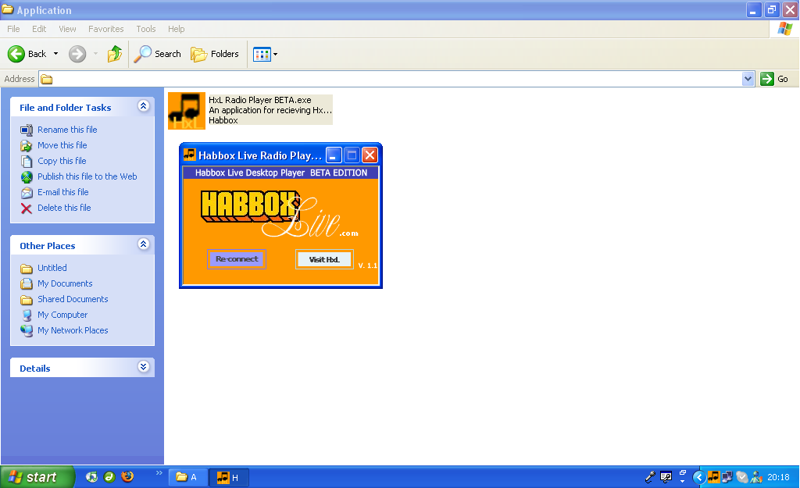
Task: Open the Views dropdown arrow
Action: [x=276, y=54]
